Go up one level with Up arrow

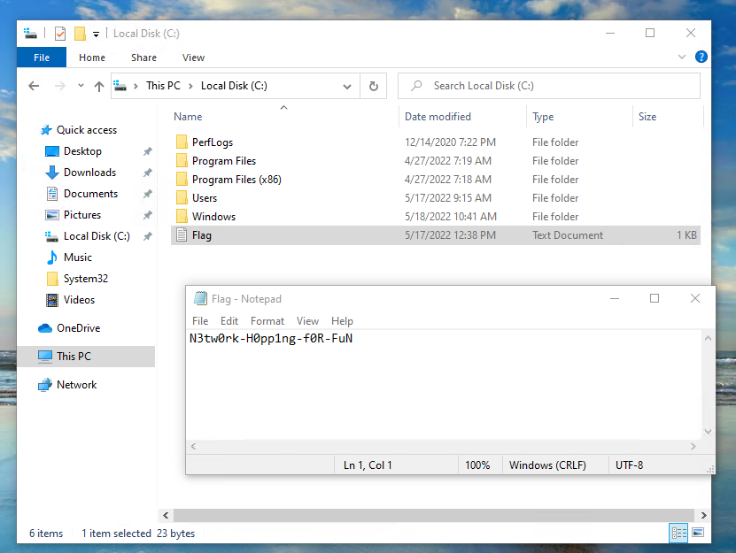pos(98,86)
